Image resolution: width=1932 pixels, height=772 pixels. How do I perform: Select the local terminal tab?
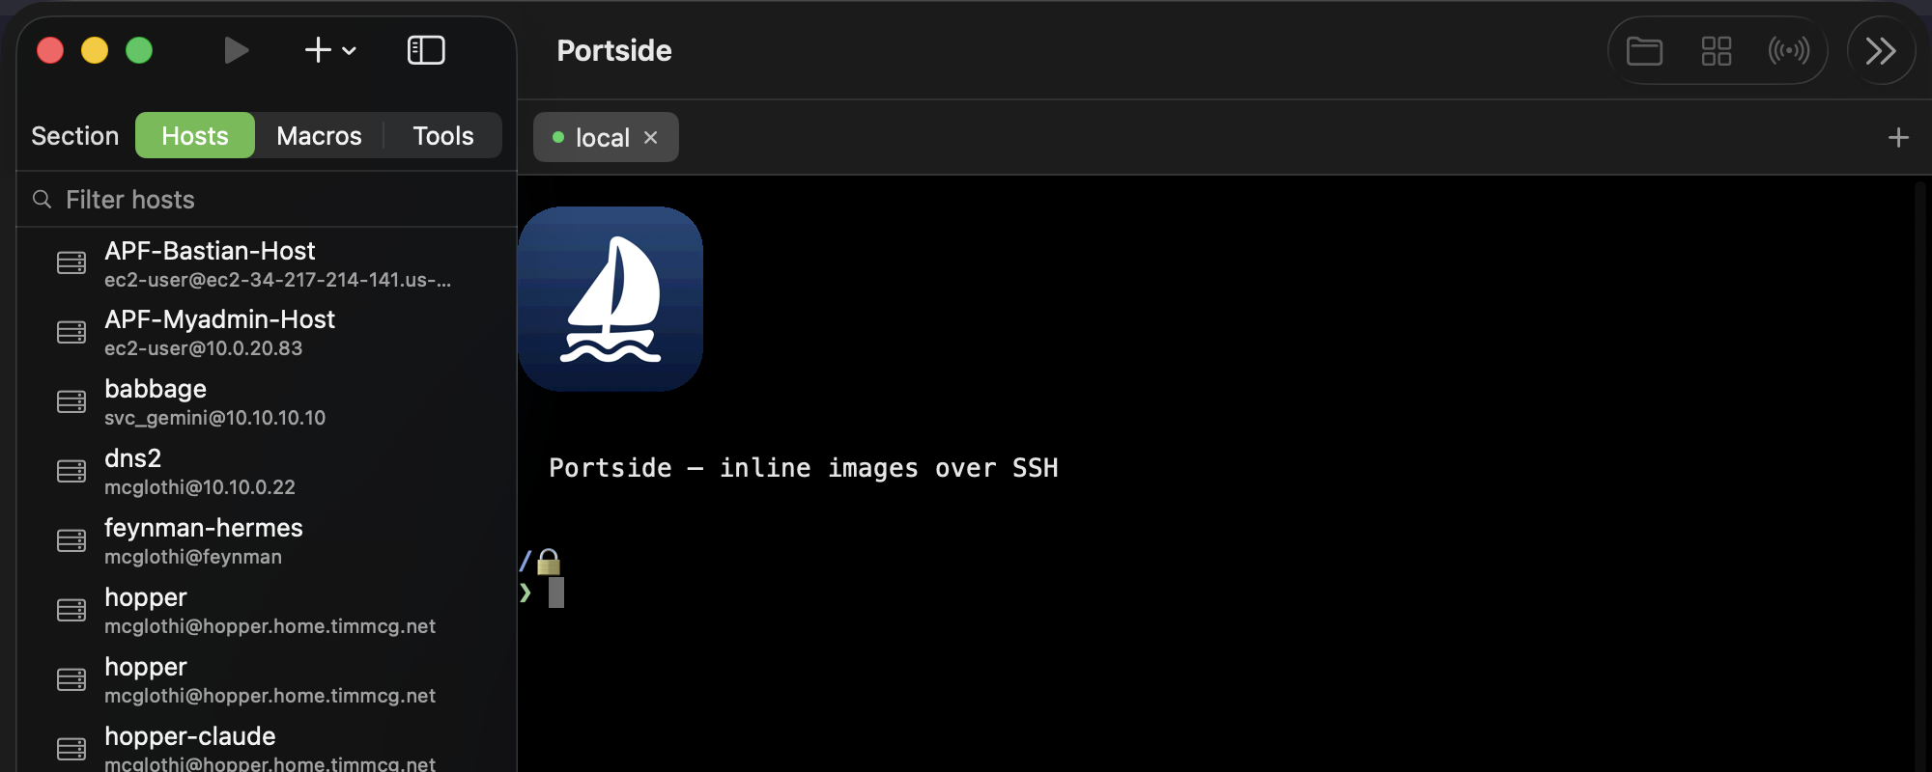[x=606, y=137]
